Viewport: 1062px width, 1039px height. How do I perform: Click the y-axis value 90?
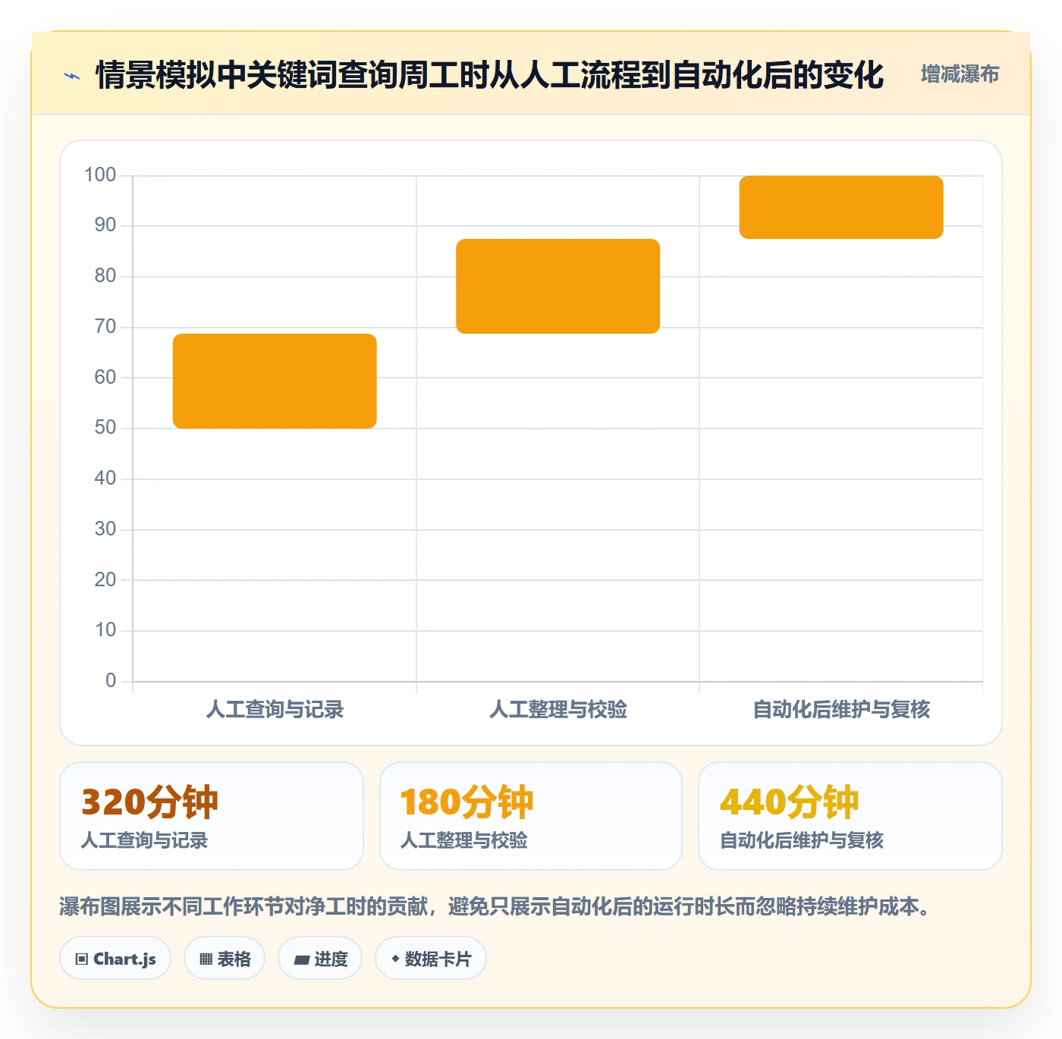(x=105, y=225)
